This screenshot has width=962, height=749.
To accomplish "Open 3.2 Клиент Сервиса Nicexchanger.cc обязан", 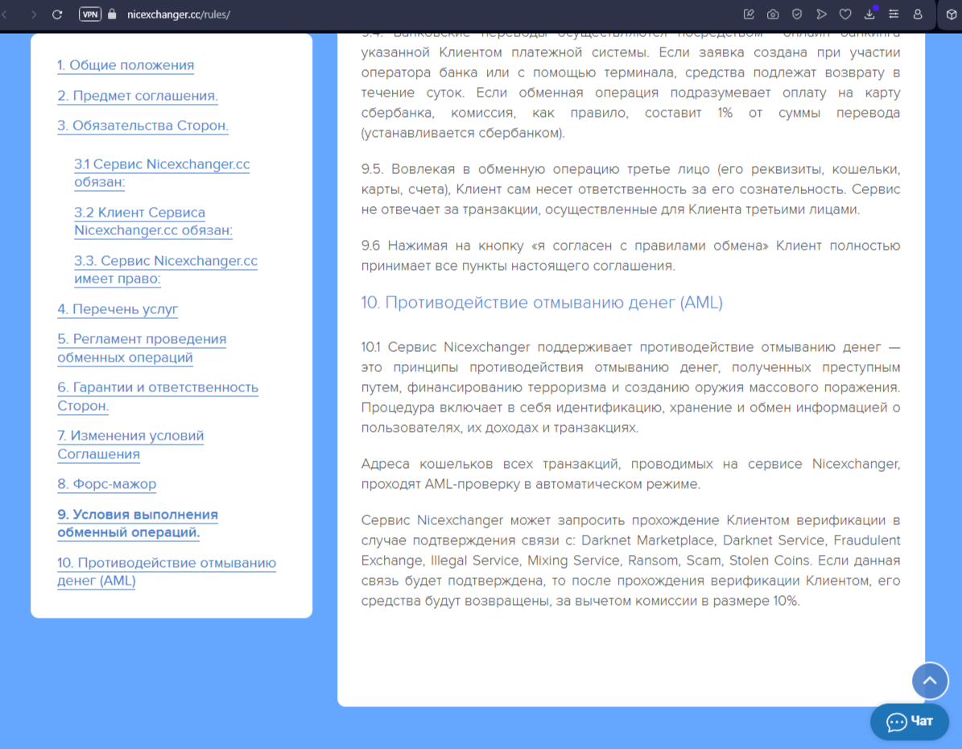I will [x=154, y=221].
